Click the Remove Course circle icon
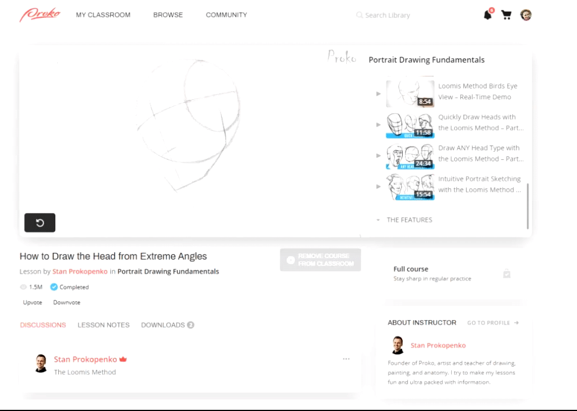This screenshot has height=411, width=577. coord(291,260)
